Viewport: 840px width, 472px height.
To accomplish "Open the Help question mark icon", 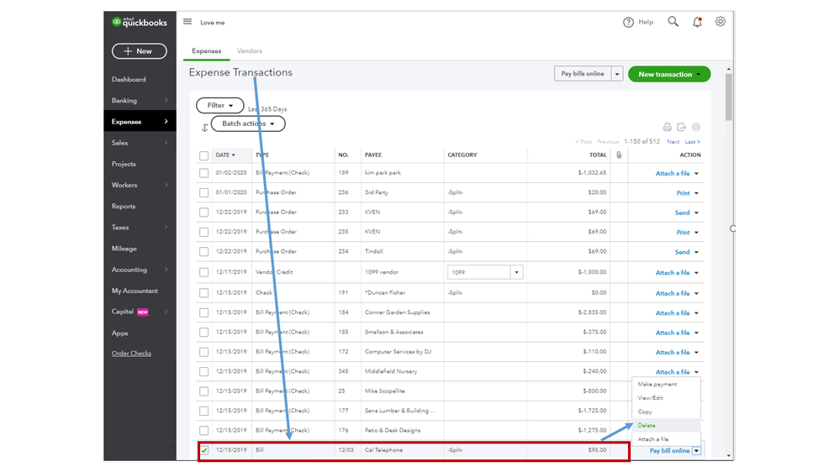I will (628, 22).
